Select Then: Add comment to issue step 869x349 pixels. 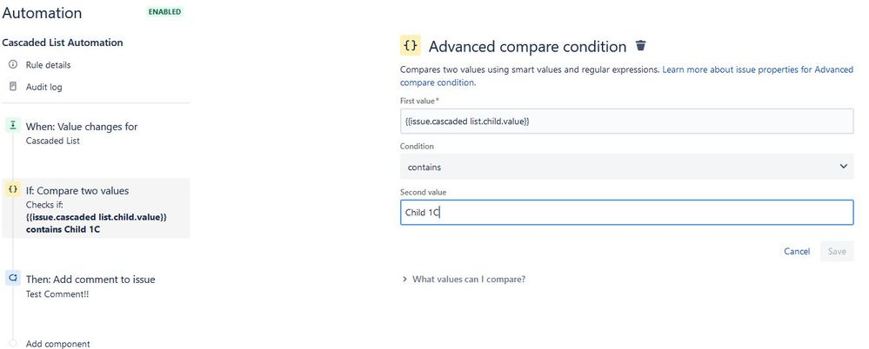[90, 286]
